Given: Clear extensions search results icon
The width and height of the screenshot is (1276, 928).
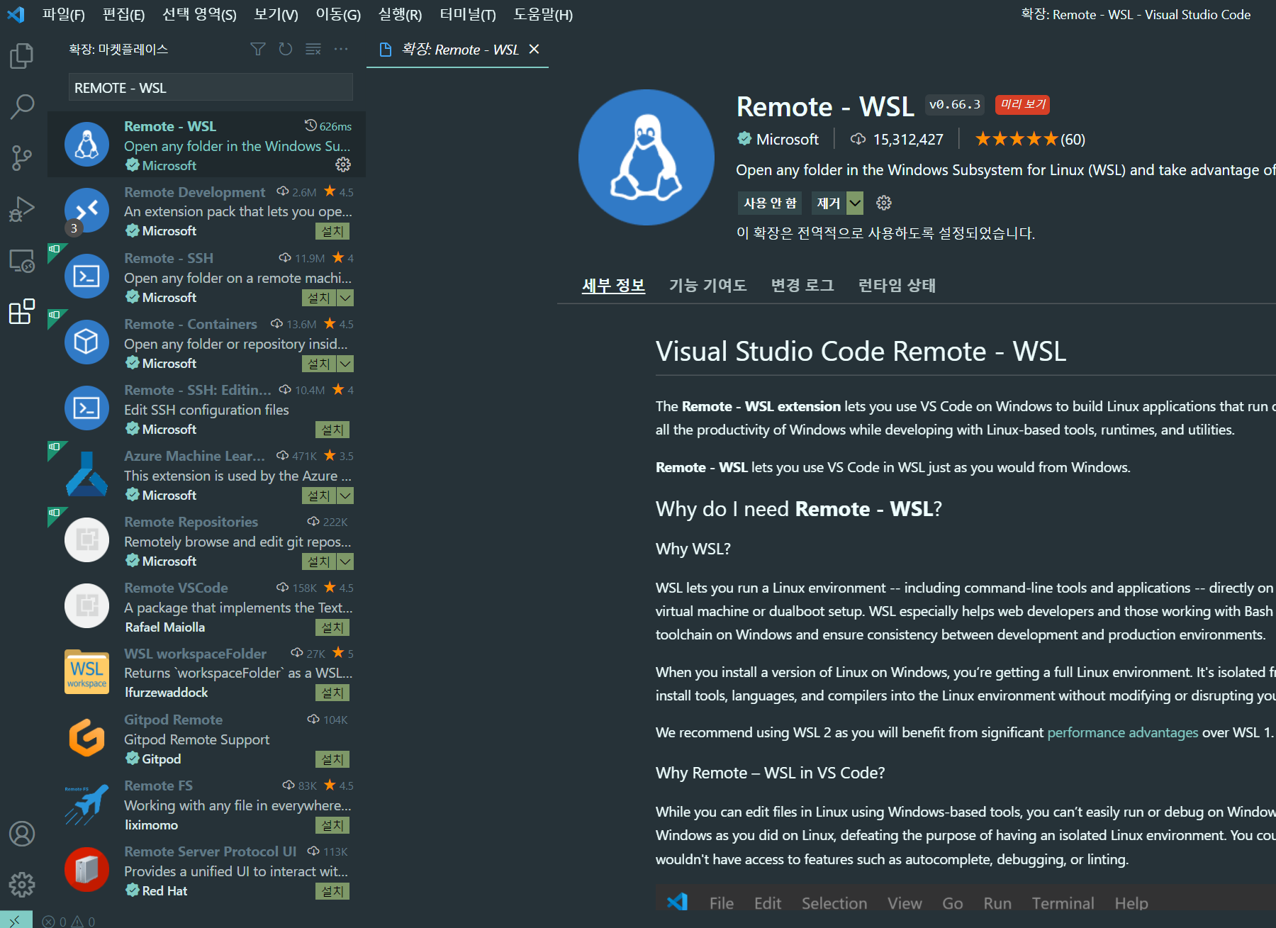Looking at the screenshot, I should pos(313,49).
